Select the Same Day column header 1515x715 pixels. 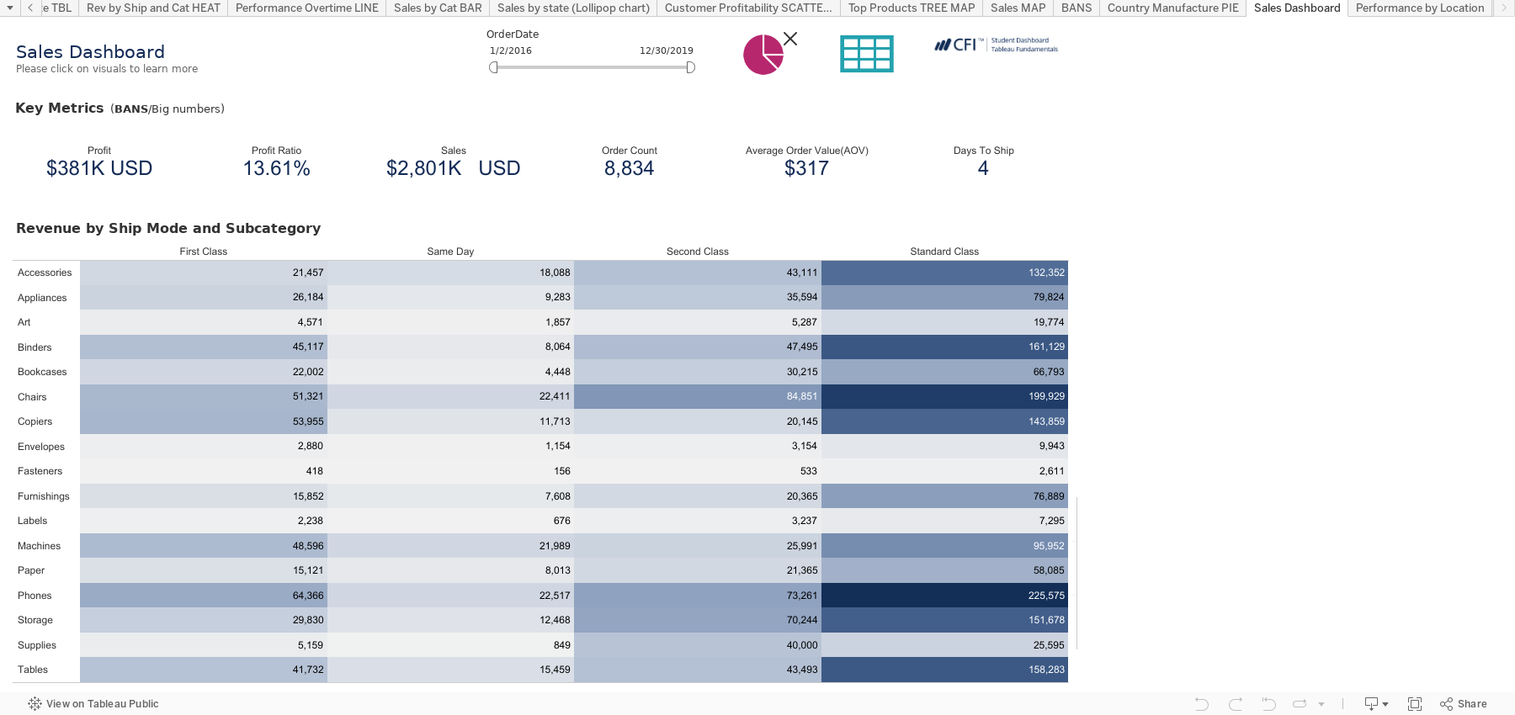coord(450,252)
